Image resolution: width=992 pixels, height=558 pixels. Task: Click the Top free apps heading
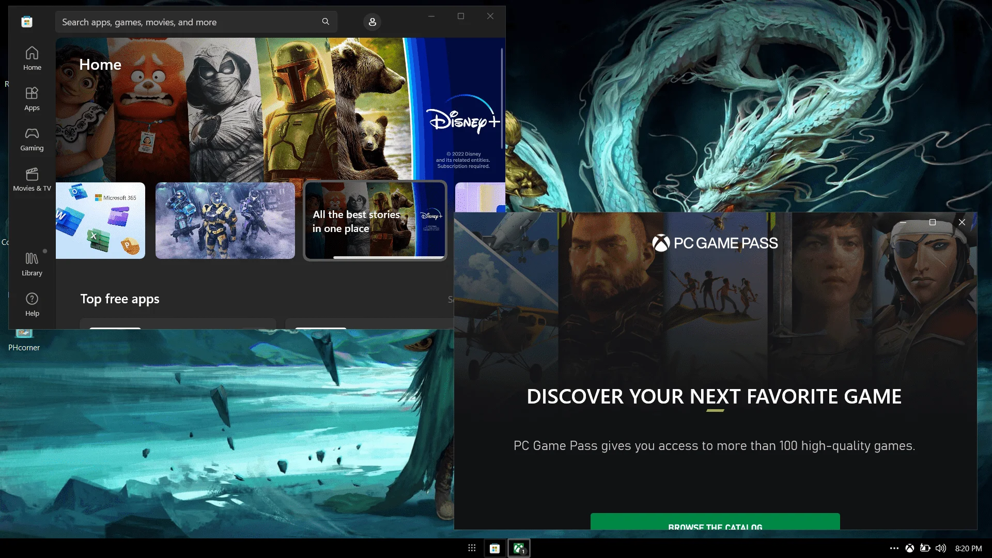pos(120,299)
